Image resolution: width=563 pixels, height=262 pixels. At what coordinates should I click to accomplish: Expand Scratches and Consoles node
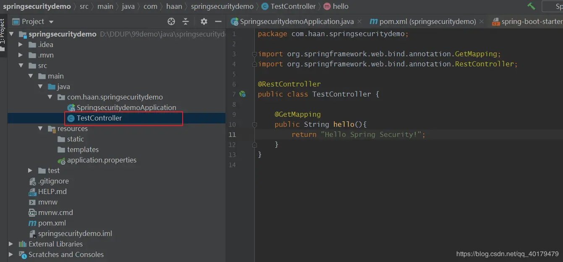[11, 254]
